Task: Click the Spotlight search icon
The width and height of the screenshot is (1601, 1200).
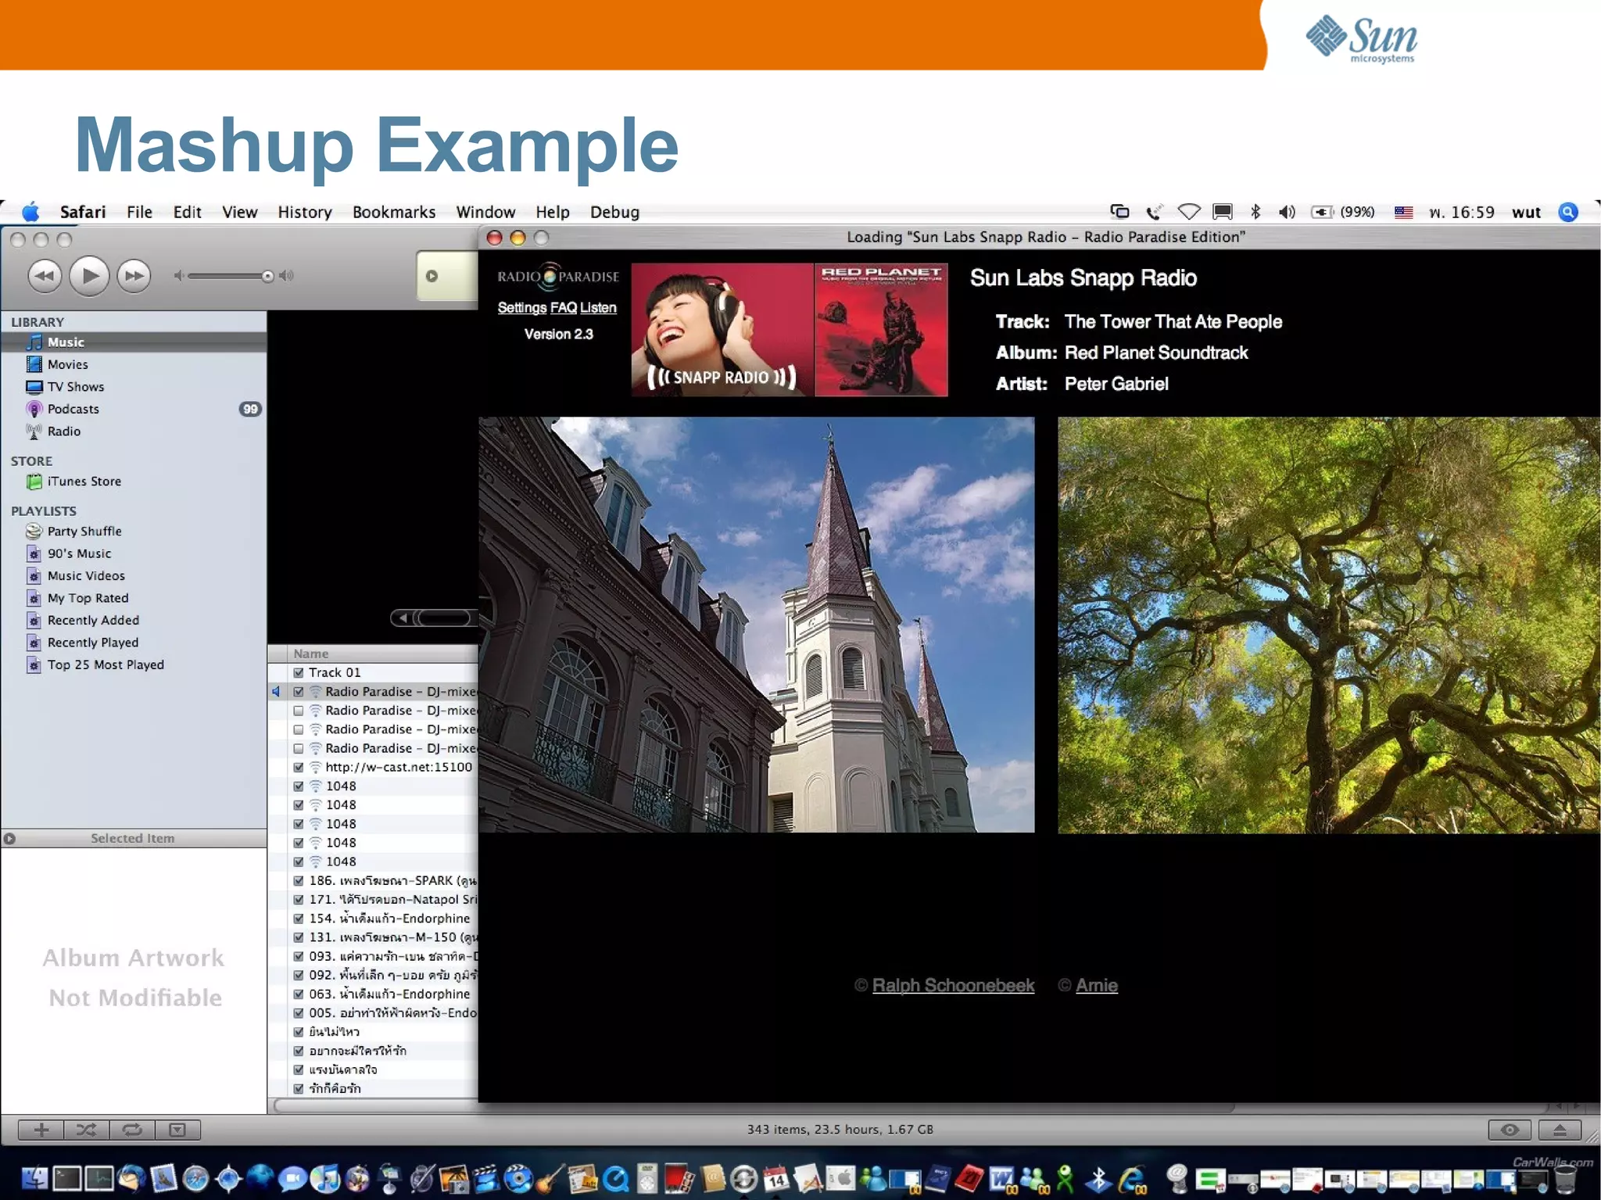Action: click(1568, 212)
